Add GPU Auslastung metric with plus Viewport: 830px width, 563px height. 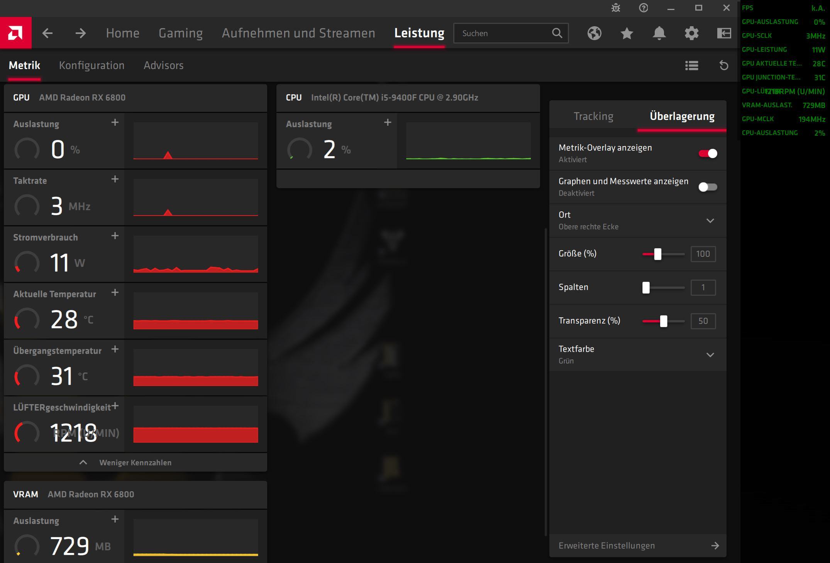pos(115,123)
